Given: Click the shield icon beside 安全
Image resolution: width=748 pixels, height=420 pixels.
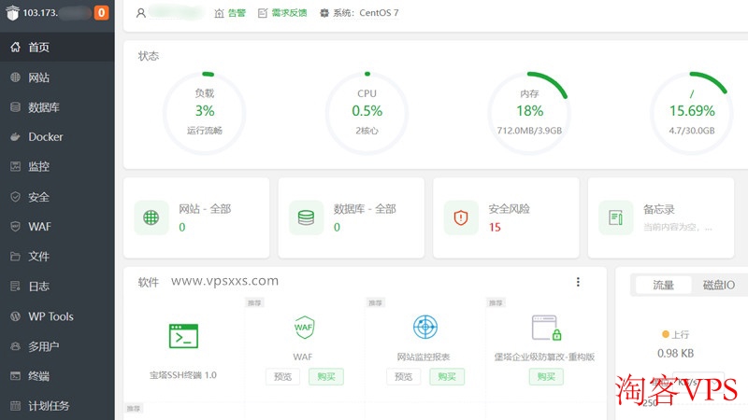Looking at the screenshot, I should [15, 197].
